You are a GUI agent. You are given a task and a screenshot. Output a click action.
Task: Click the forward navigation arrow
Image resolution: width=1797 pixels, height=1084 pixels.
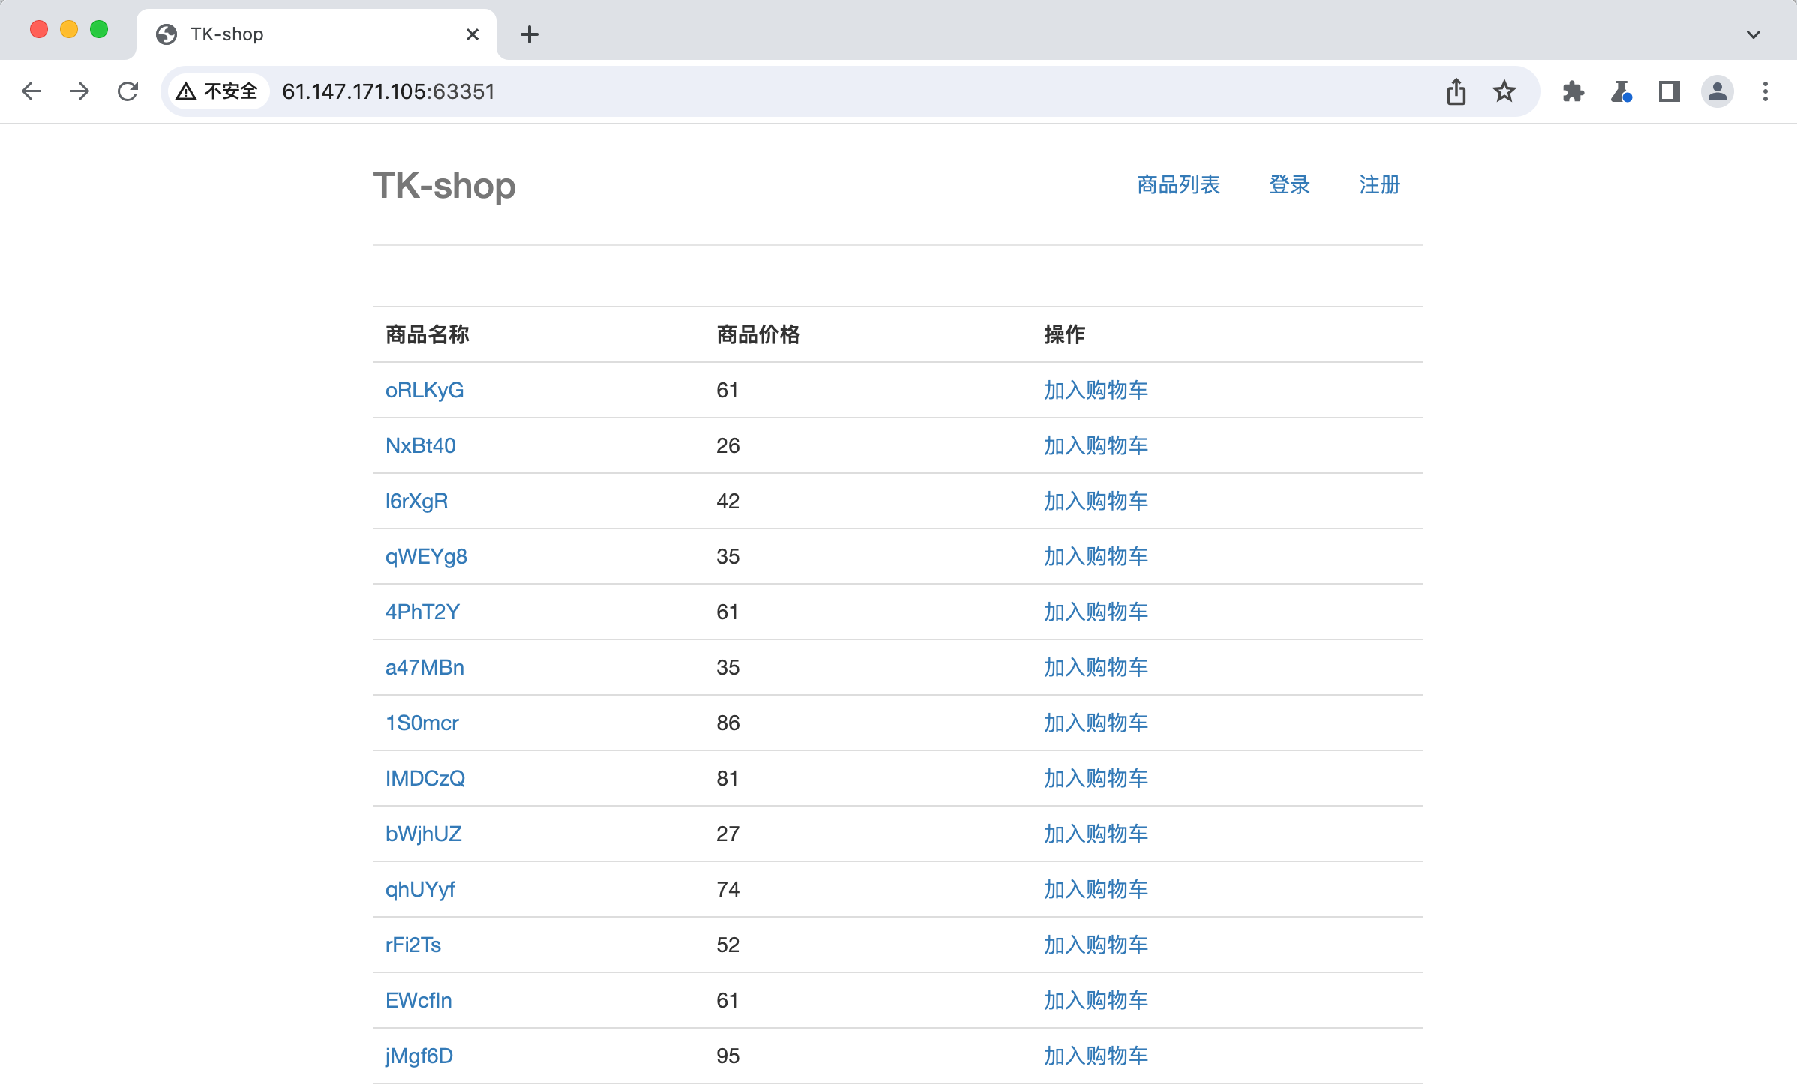point(79,91)
